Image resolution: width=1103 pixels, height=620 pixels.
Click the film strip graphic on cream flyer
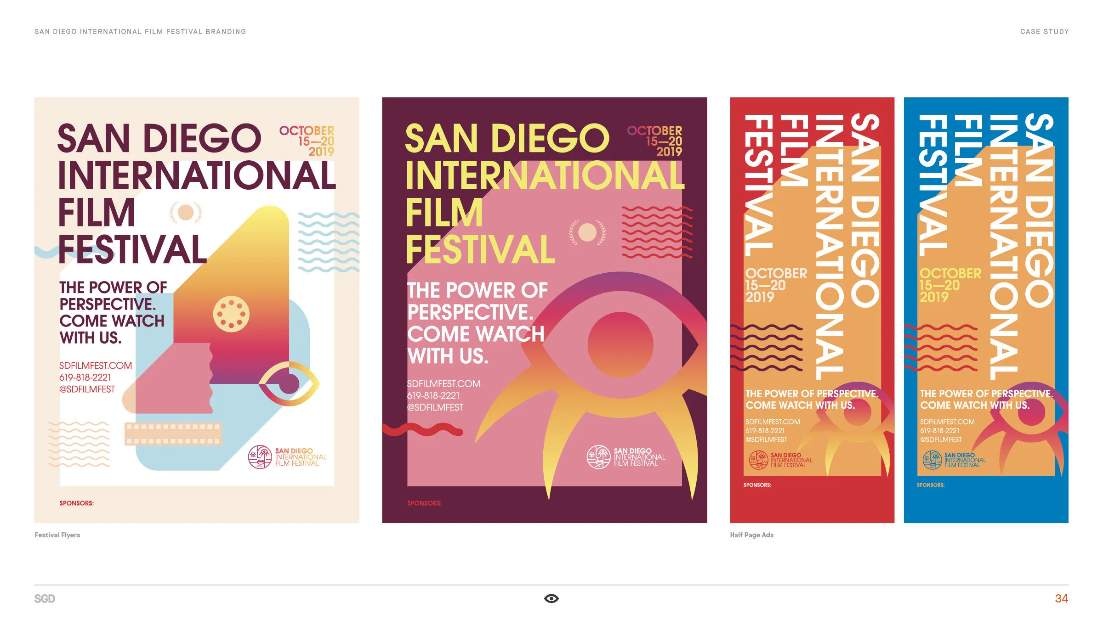pos(173,434)
